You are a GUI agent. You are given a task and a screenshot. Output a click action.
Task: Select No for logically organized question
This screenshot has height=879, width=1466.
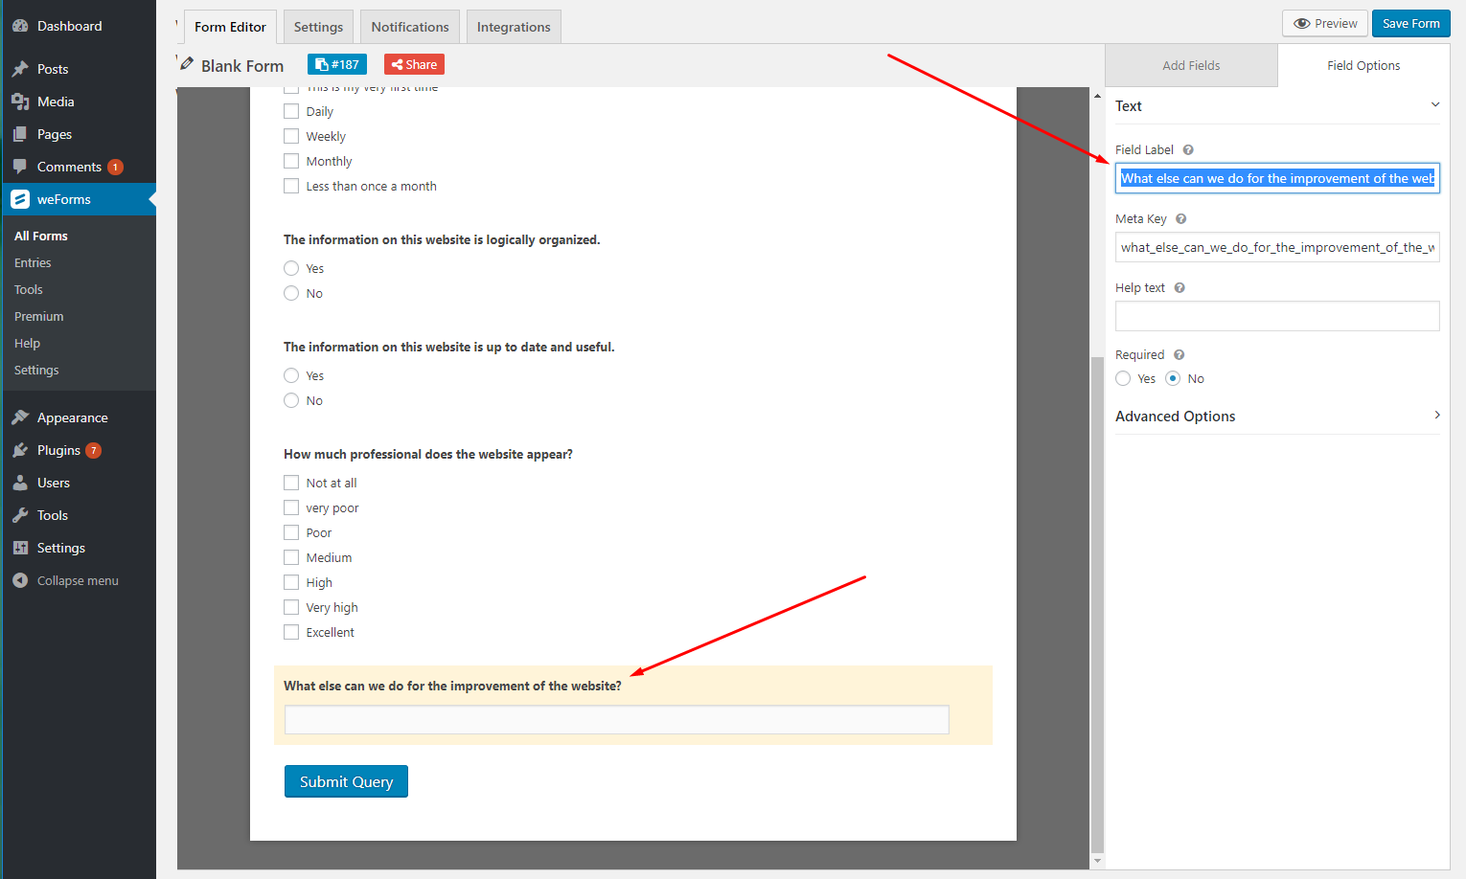point(291,293)
